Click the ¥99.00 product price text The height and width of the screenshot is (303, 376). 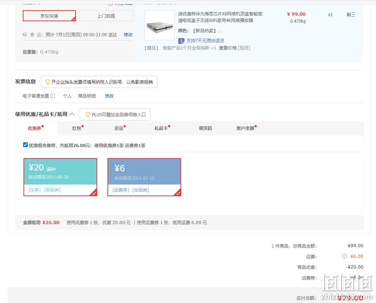tap(296, 14)
